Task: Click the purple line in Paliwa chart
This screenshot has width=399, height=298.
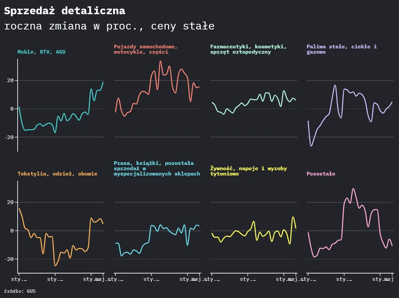Action: tap(335, 85)
